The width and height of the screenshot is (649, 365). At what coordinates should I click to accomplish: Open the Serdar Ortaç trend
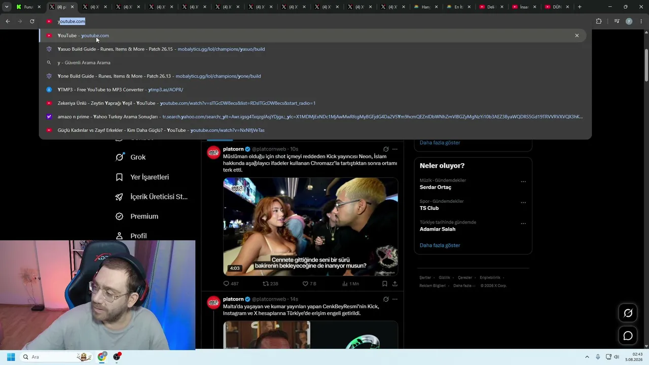[435, 187]
